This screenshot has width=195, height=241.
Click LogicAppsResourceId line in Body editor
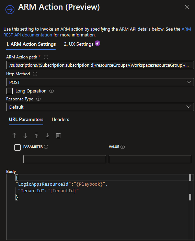61,184
